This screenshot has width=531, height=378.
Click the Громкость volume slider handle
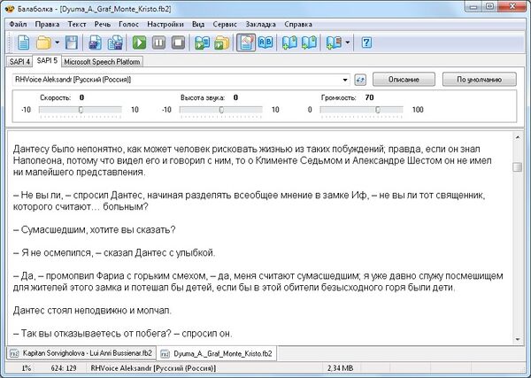pos(378,110)
